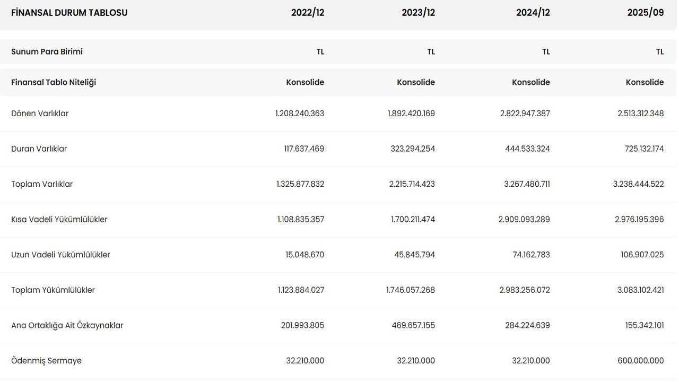The height and width of the screenshot is (382, 679).
Task: Select the 3.267.480.711 total assets value
Action: point(525,184)
